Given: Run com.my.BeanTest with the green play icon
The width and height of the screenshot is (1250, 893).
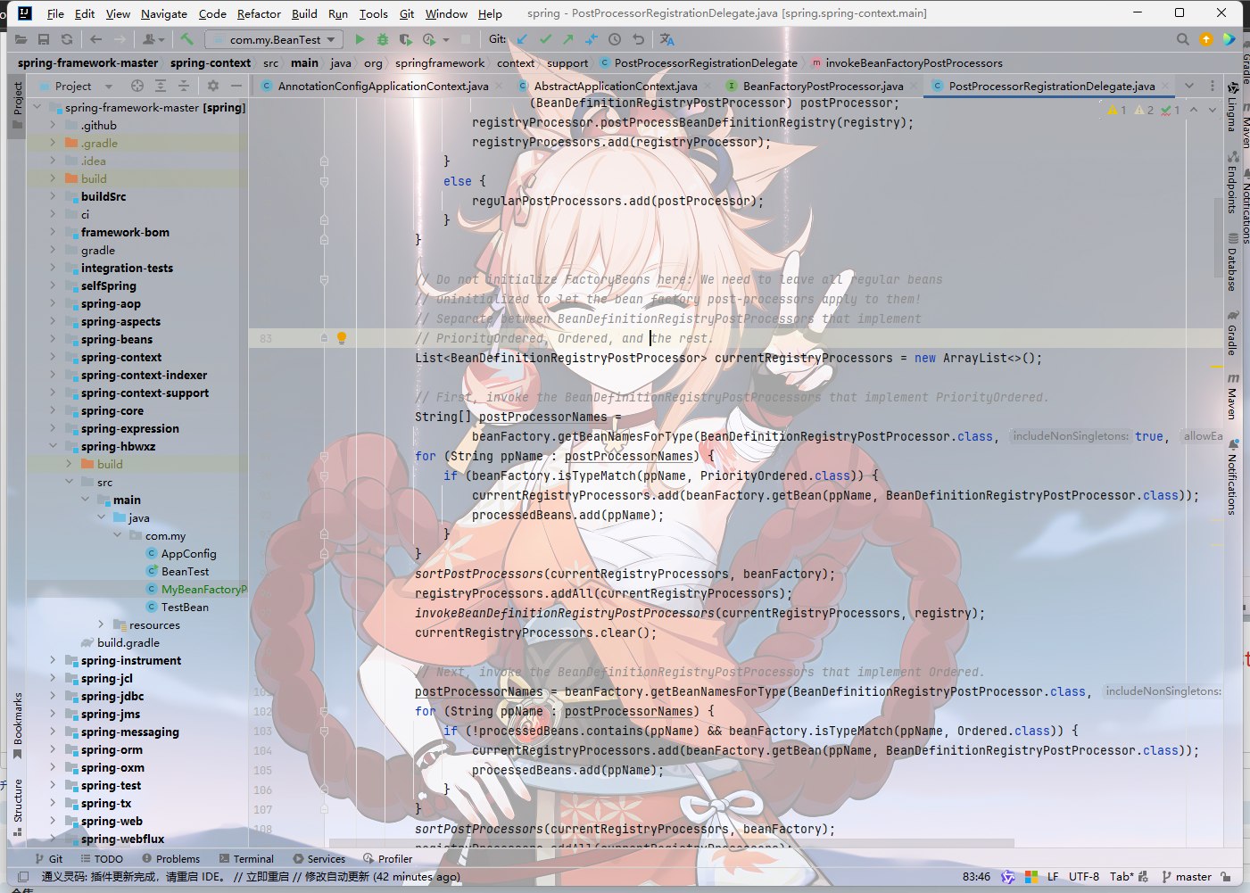Looking at the screenshot, I should click(360, 39).
